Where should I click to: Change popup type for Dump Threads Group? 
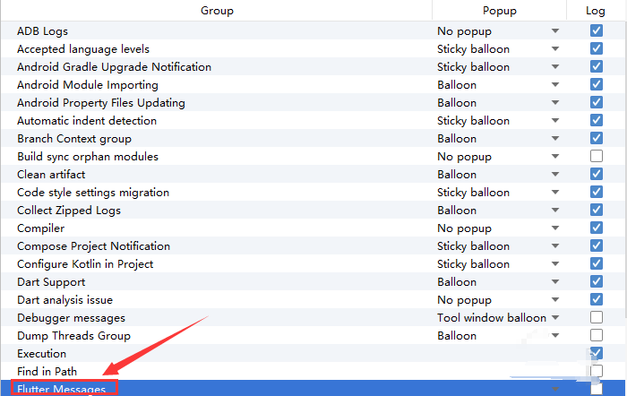point(555,335)
